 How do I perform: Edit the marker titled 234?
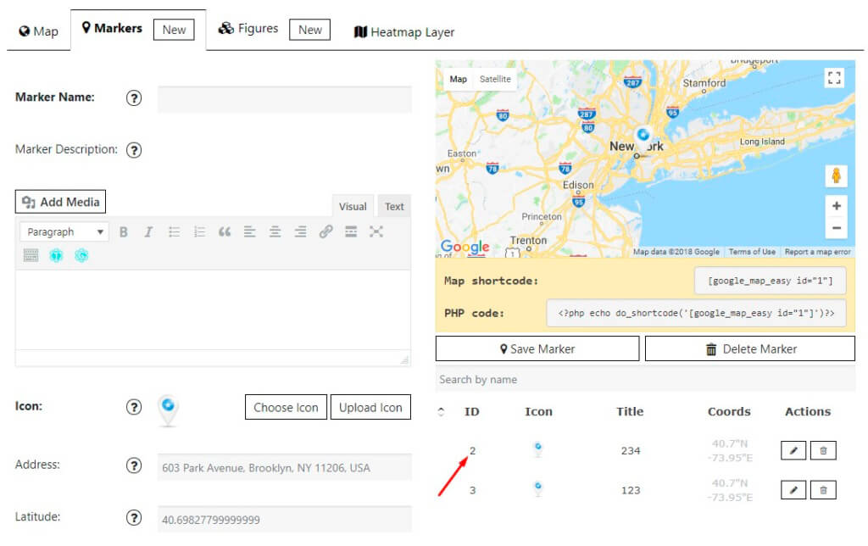tap(793, 451)
